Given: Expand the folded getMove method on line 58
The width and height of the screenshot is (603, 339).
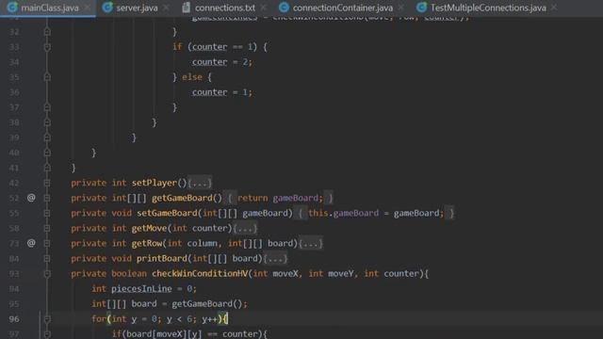Looking at the screenshot, I should [47, 228].
